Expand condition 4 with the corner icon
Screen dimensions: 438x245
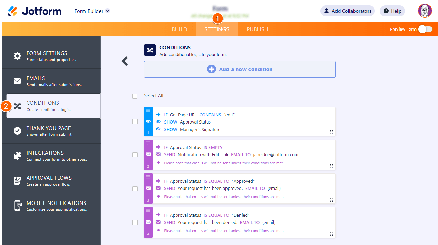[331, 234]
